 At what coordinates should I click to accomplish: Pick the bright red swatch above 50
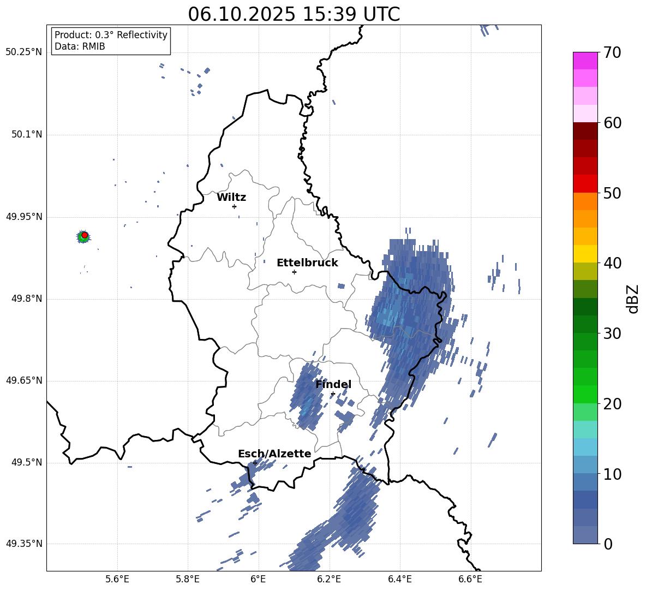tap(585, 184)
